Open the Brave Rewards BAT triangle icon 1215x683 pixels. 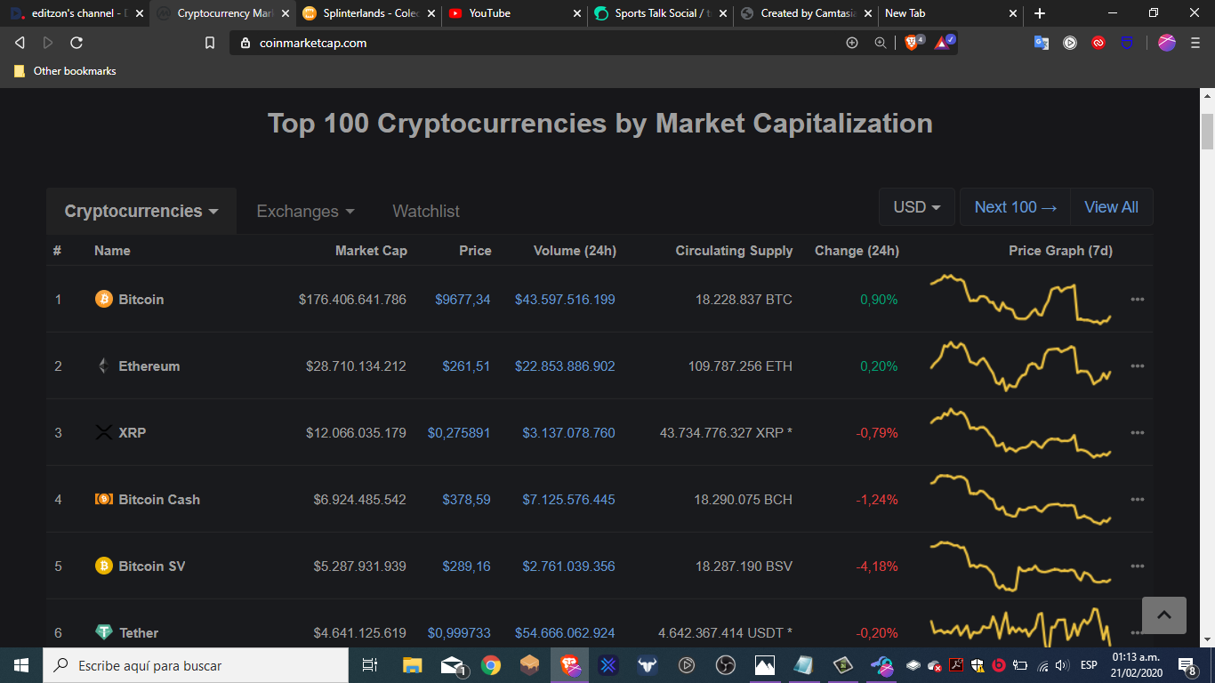(943, 43)
